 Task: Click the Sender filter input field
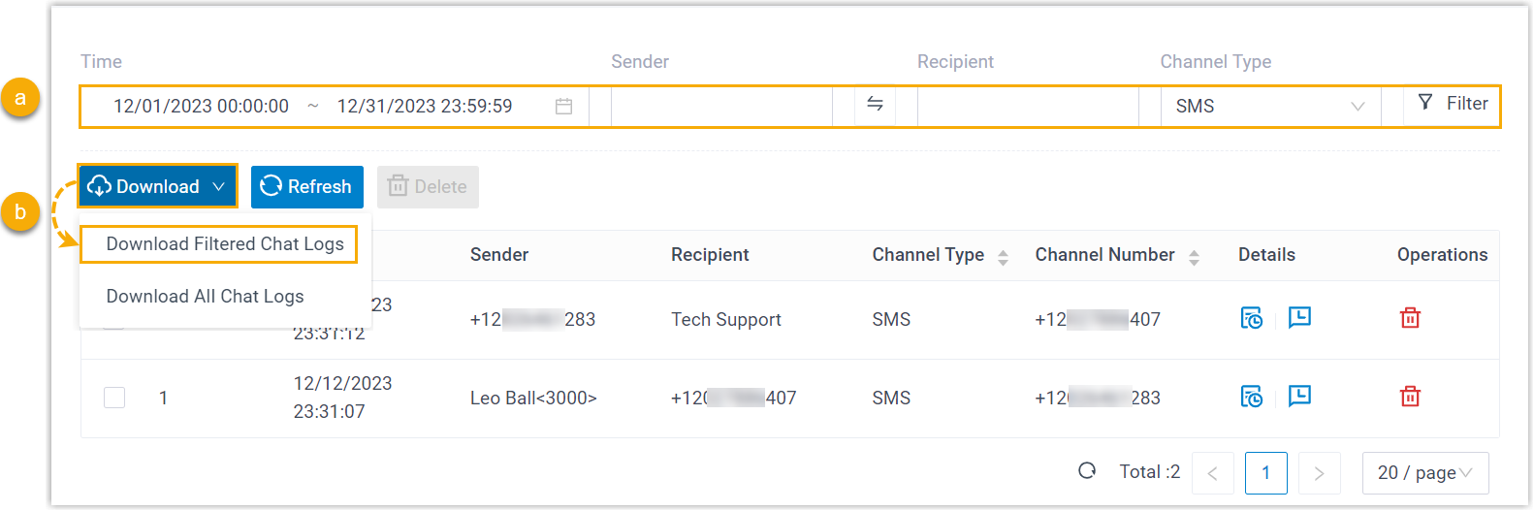click(721, 107)
